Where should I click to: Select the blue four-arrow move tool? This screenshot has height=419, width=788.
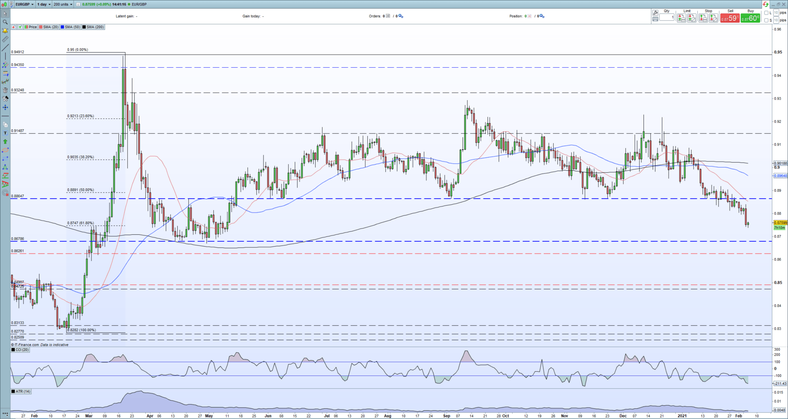tap(5, 107)
